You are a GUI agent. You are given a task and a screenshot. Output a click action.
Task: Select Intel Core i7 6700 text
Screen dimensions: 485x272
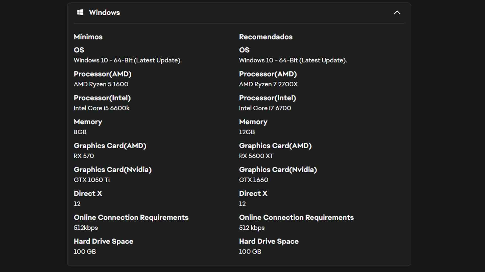(x=265, y=108)
